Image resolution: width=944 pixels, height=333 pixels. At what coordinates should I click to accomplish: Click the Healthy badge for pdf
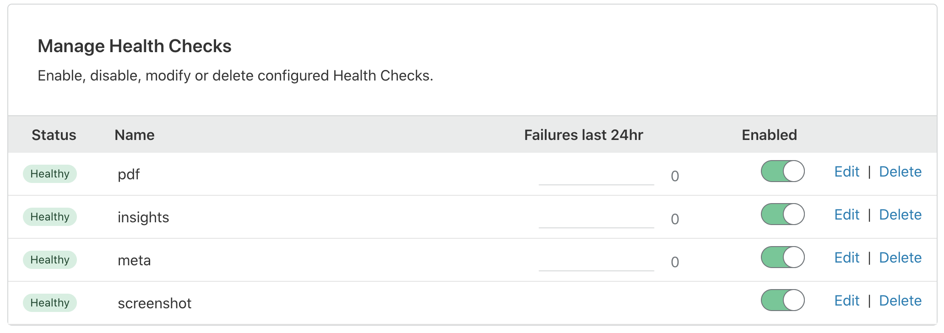50,174
